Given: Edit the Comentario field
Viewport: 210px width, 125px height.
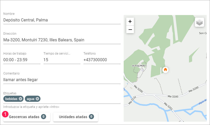Looking at the screenshot, I should point(62,80).
